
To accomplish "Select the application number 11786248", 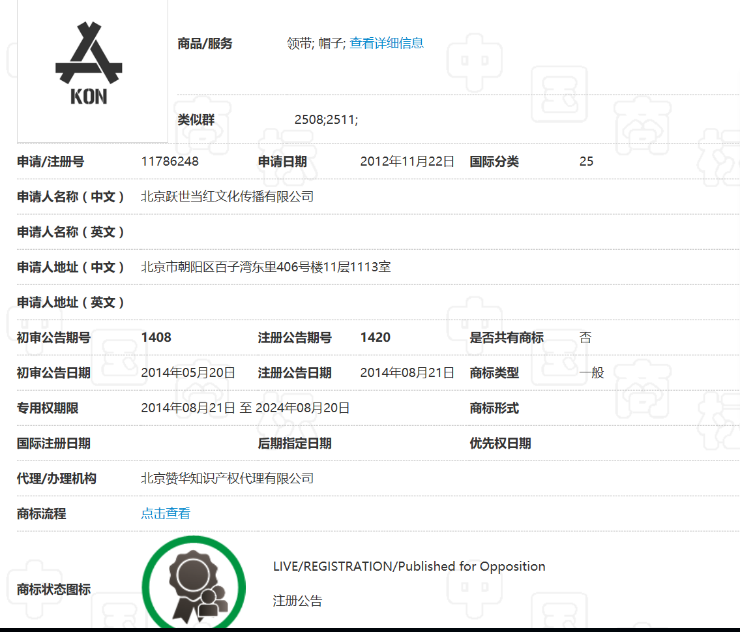I will coord(170,161).
